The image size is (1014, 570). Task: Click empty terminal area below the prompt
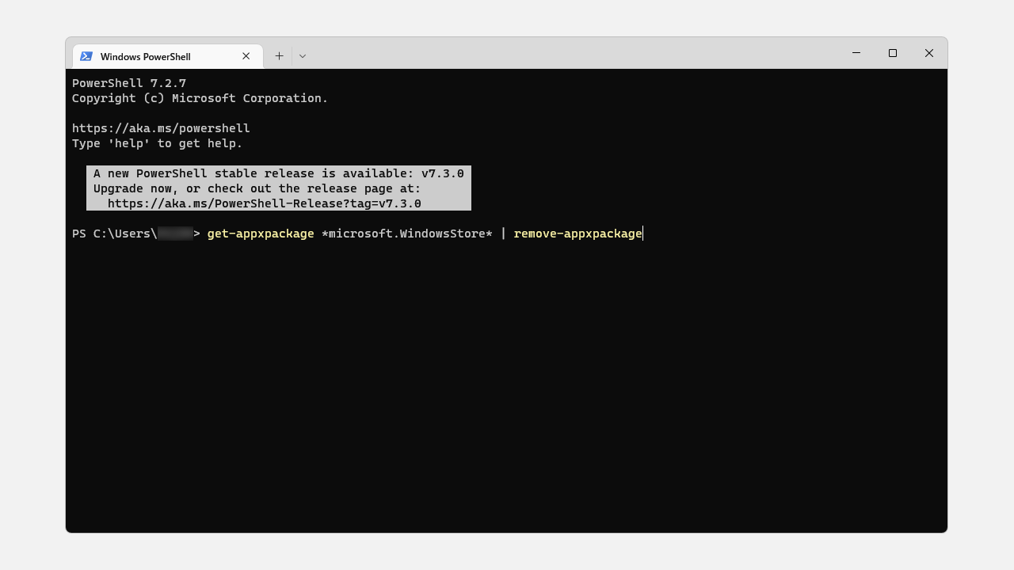point(507,388)
